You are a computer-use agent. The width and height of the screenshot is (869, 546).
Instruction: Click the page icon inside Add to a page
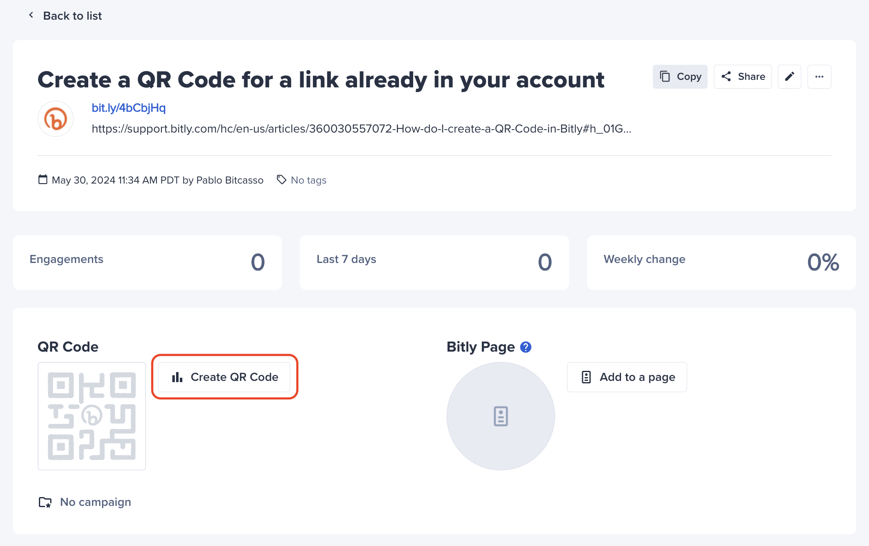tap(587, 377)
